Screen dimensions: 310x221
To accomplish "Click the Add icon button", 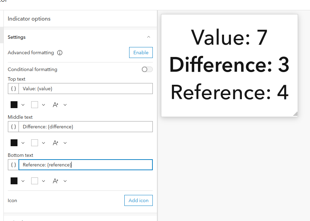I will pyautogui.click(x=138, y=200).
